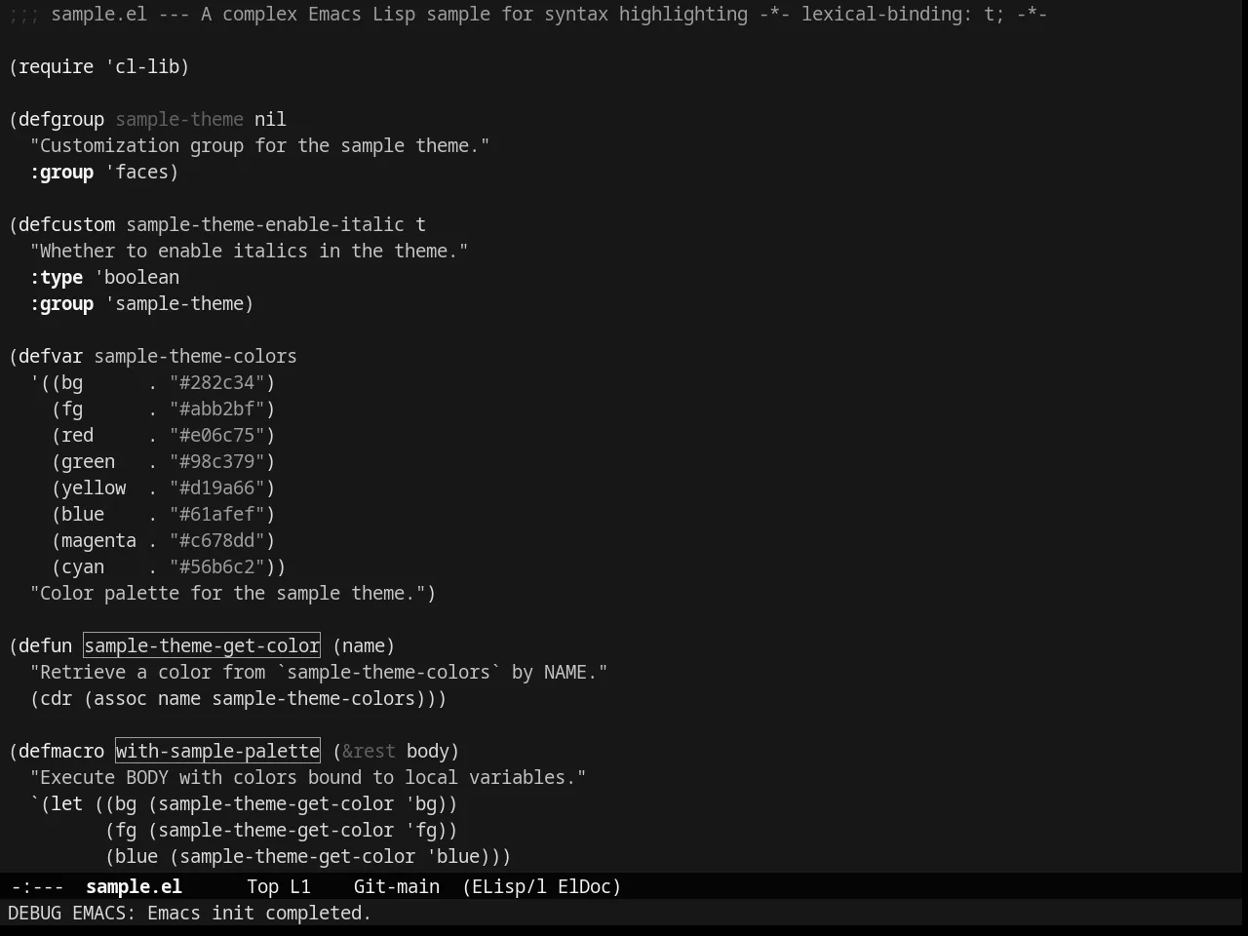
Task: Click the sample.el buffer name in mode line
Action: tap(134, 886)
